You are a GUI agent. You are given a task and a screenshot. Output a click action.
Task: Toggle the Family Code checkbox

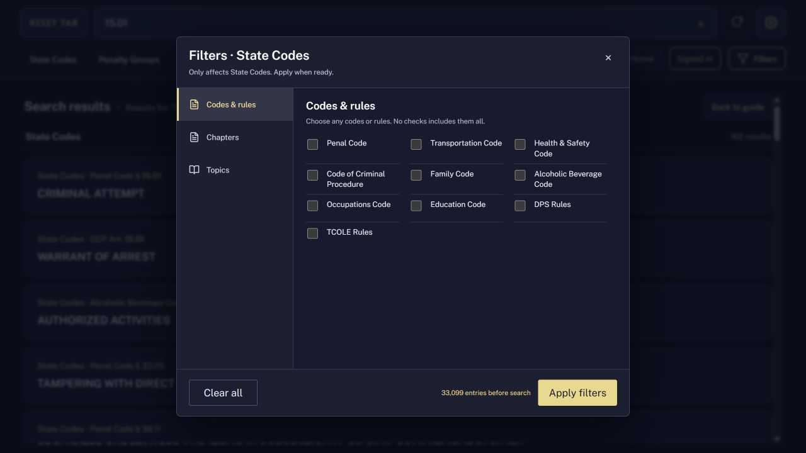416,175
